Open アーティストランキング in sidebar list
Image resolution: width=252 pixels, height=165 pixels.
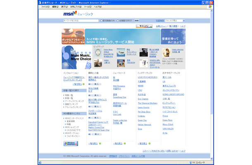[74, 101]
